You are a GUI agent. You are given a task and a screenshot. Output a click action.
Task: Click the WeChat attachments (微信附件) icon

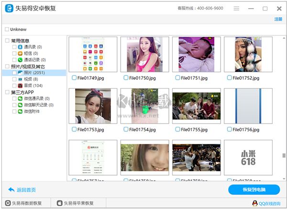pos(20,111)
